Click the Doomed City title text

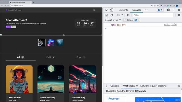(78, 97)
